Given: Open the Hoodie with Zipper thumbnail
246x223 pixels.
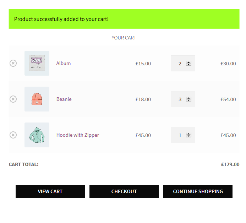Looking at the screenshot, I should tap(37, 135).
